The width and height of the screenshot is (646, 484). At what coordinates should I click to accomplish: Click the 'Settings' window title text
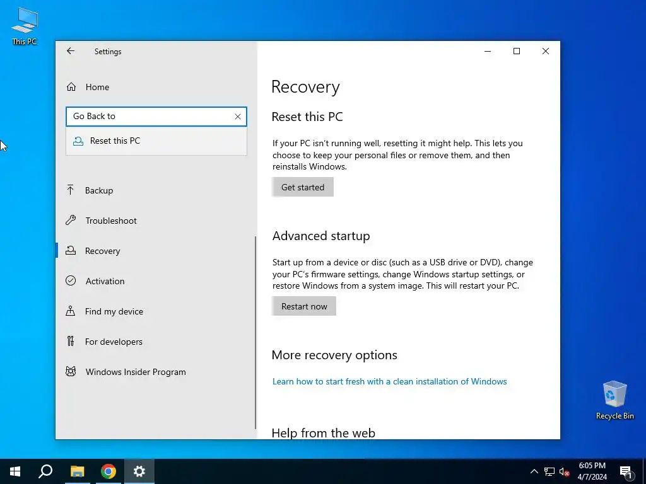[x=107, y=52]
